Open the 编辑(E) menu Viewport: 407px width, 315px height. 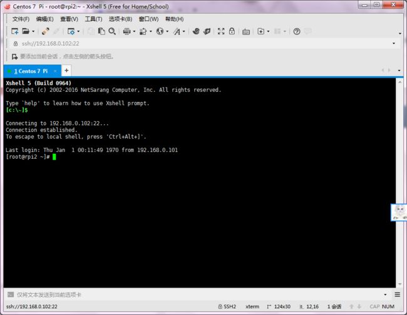44,19
